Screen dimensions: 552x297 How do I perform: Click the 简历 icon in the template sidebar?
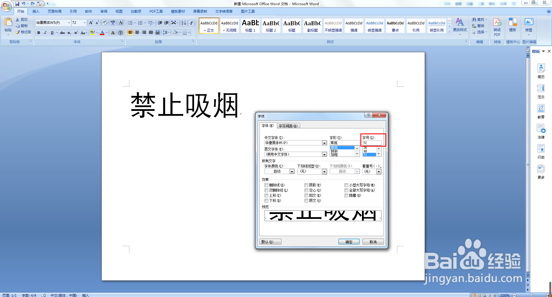tap(541, 70)
